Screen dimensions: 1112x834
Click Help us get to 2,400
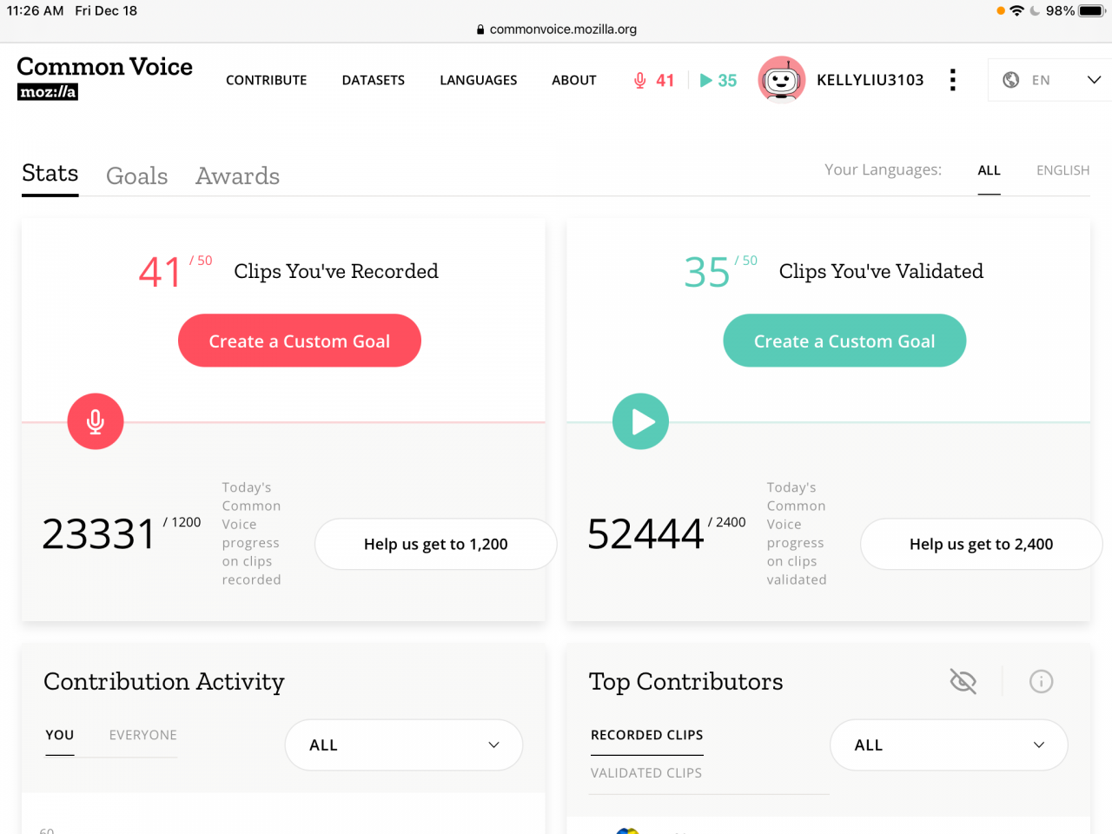[x=981, y=544]
